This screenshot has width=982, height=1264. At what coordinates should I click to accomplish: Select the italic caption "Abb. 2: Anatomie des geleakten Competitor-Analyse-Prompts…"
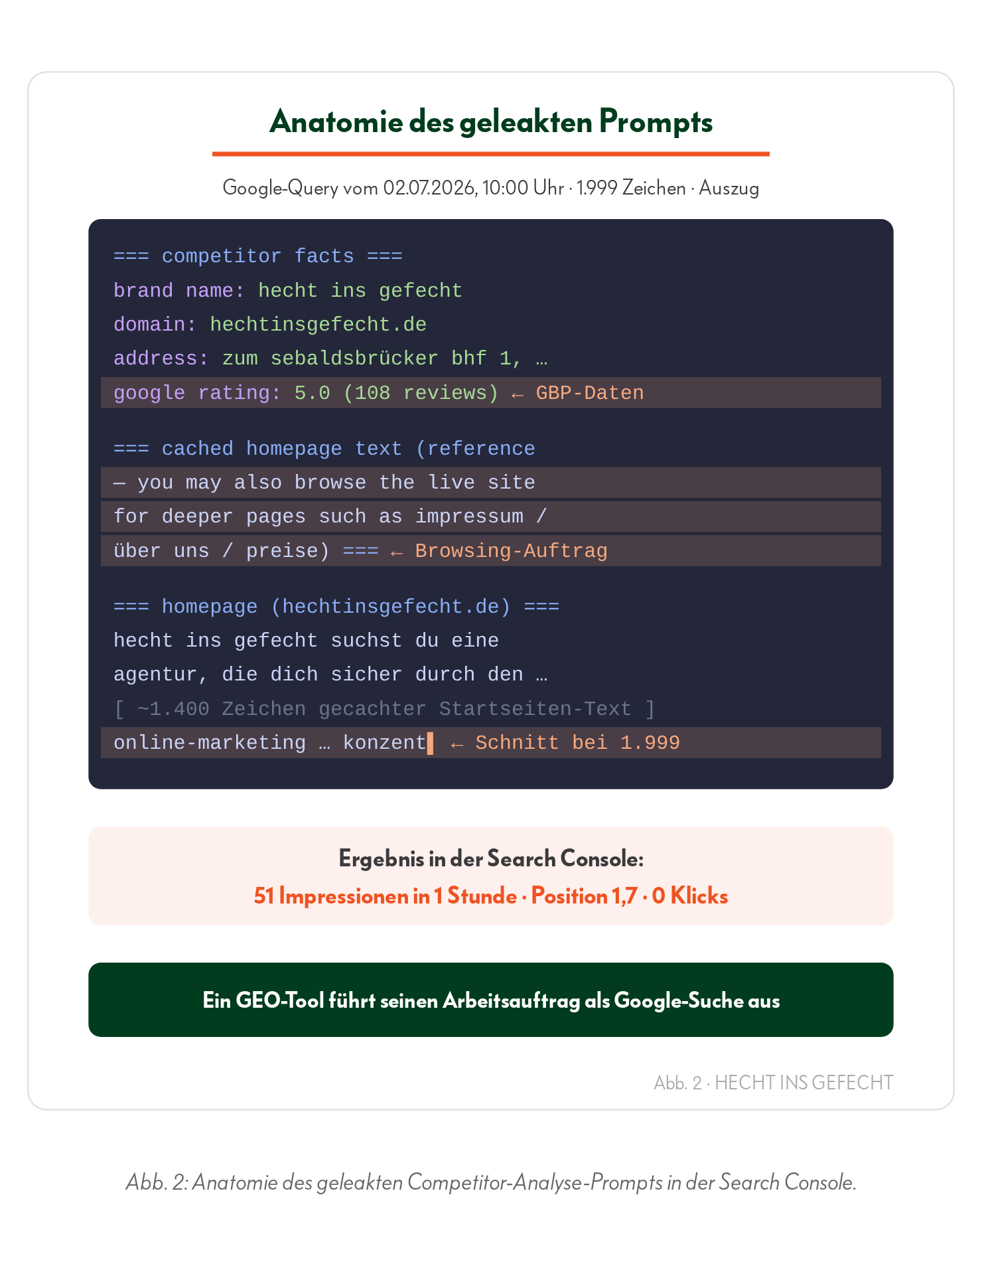[x=491, y=1182]
